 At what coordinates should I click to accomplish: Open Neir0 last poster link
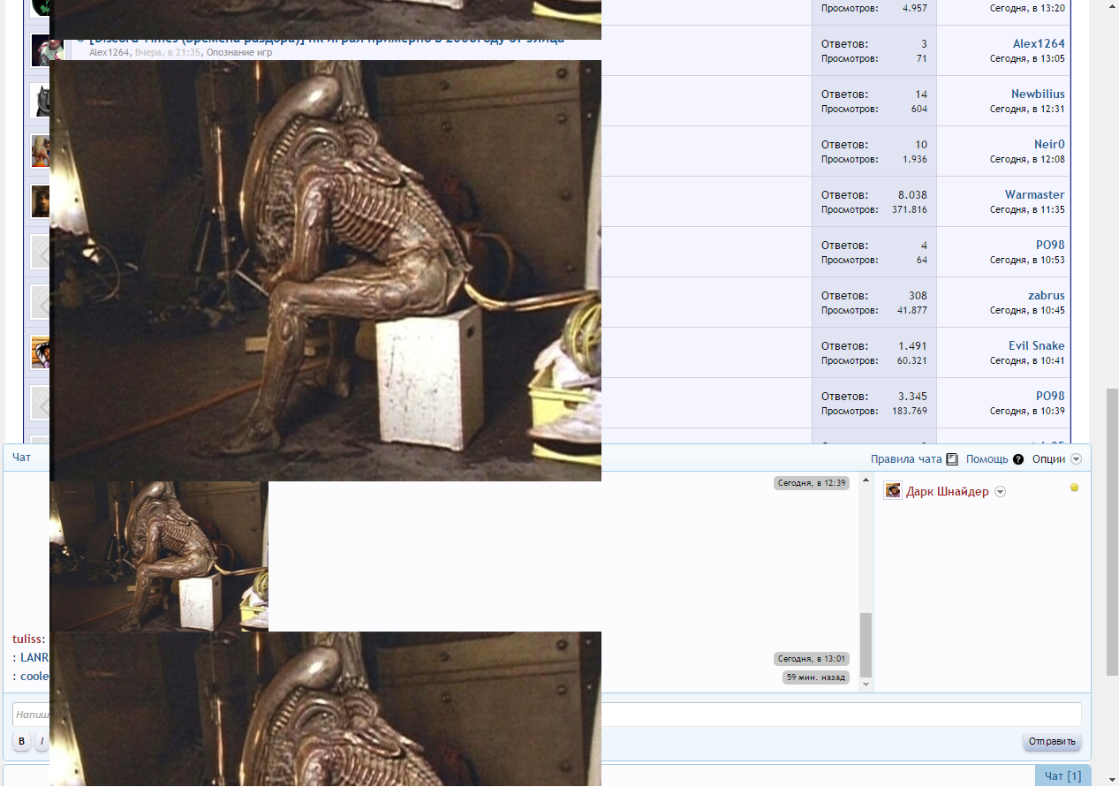1049,144
